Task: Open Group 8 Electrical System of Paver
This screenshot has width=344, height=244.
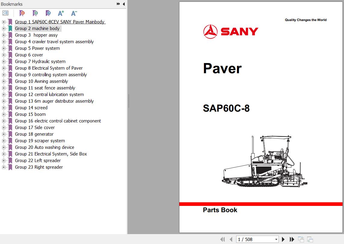Action: [x=49, y=68]
